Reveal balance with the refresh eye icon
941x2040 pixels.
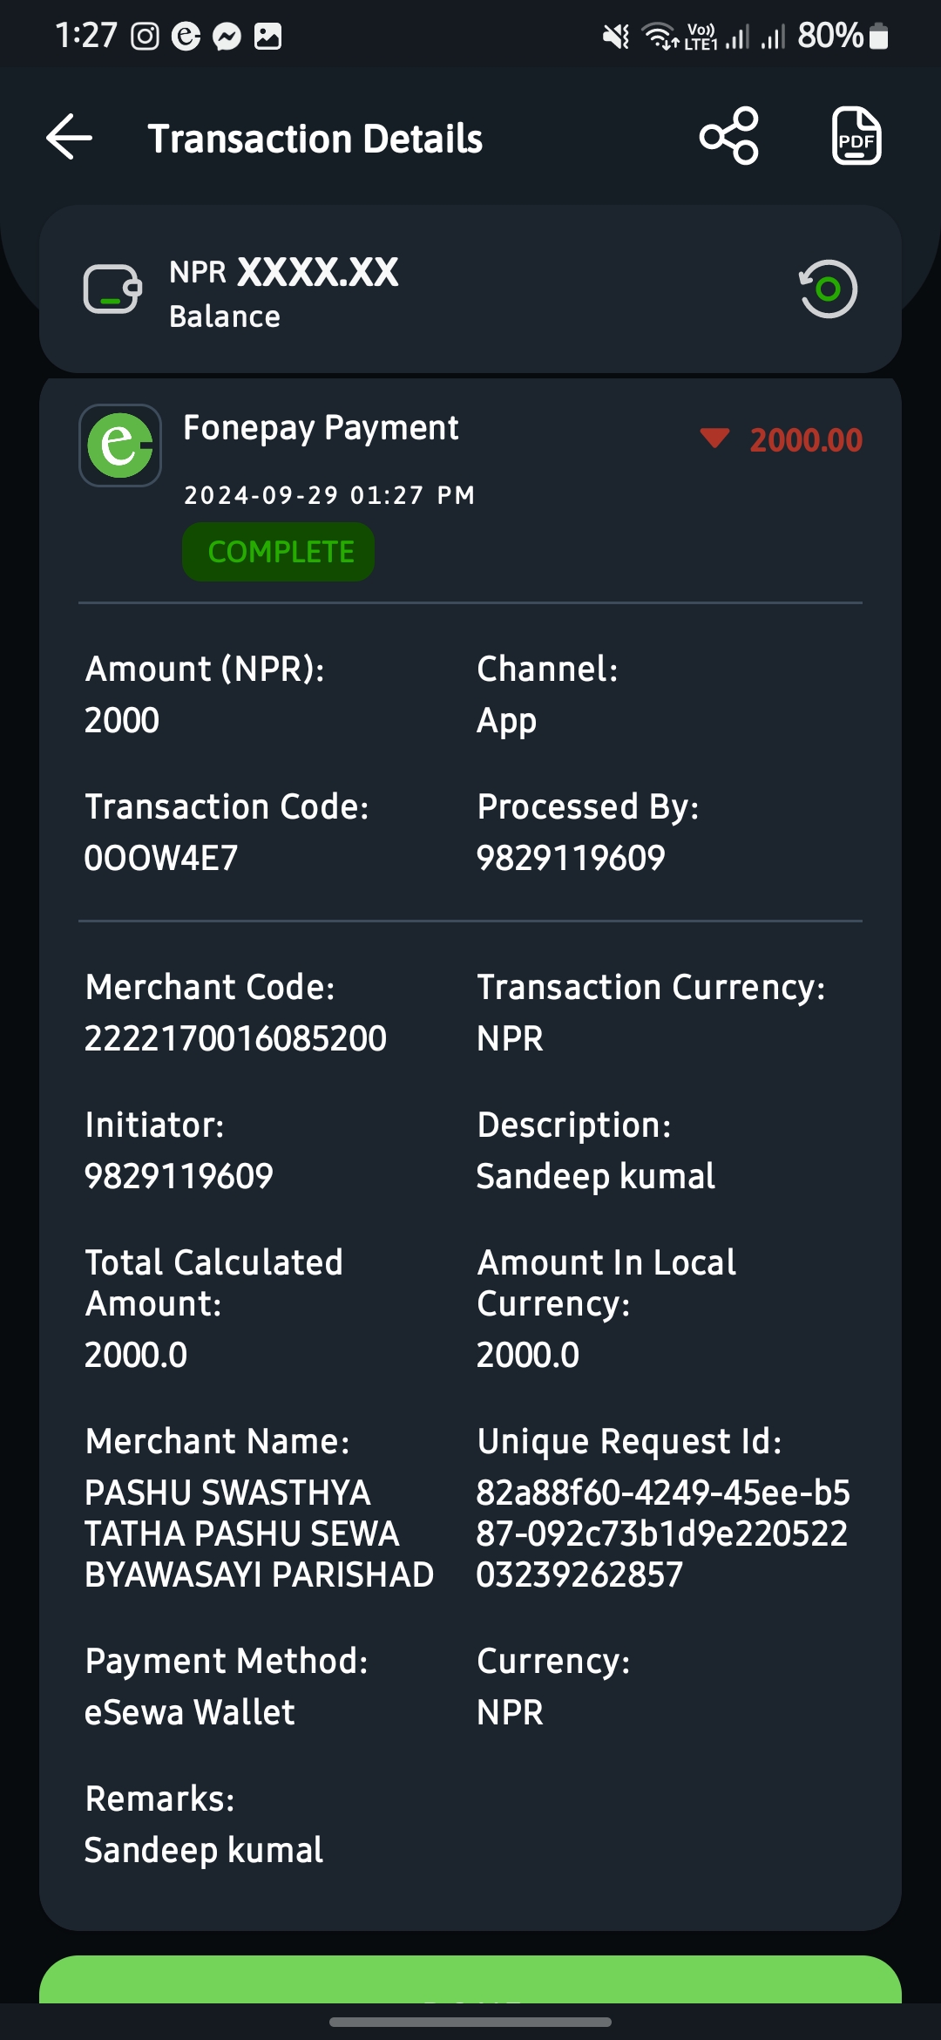pyautogui.click(x=828, y=289)
